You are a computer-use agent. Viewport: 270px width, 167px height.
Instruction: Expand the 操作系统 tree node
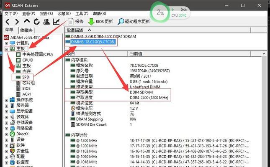tap(6, 100)
